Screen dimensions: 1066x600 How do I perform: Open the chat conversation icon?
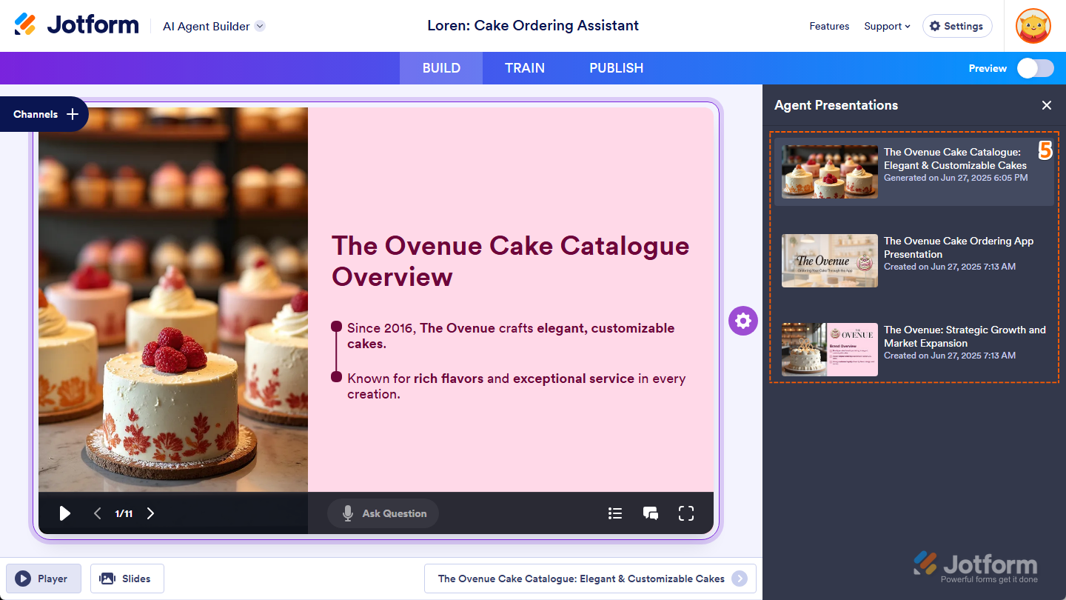[x=651, y=513]
